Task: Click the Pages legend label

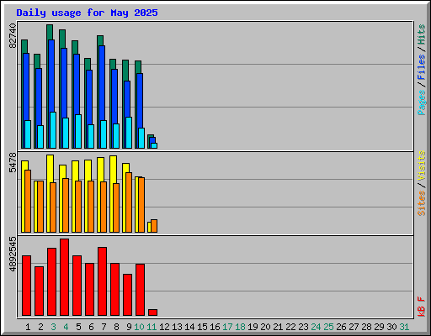Action: pos(422,102)
